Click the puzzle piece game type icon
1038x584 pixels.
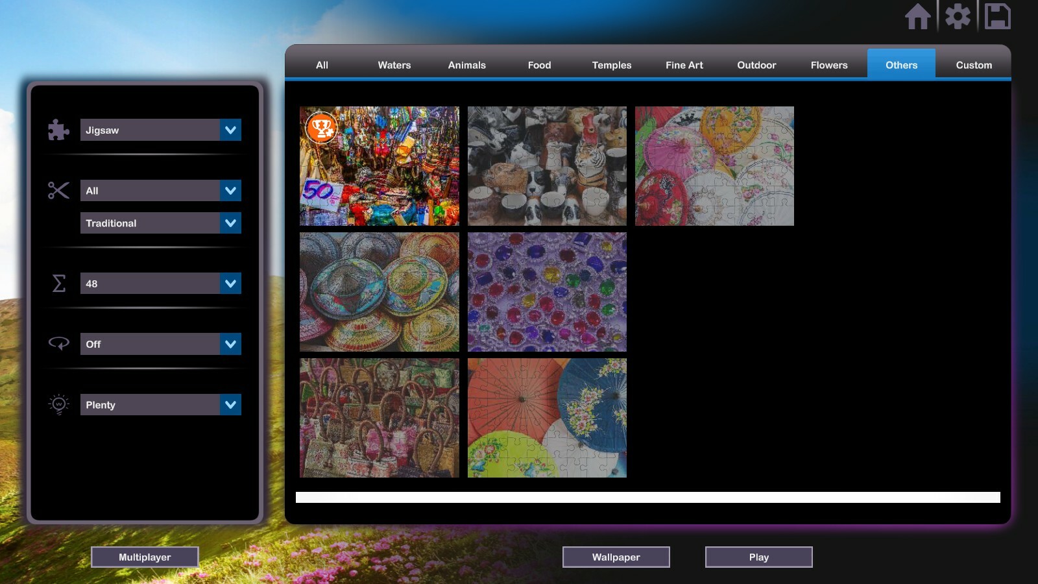point(58,130)
